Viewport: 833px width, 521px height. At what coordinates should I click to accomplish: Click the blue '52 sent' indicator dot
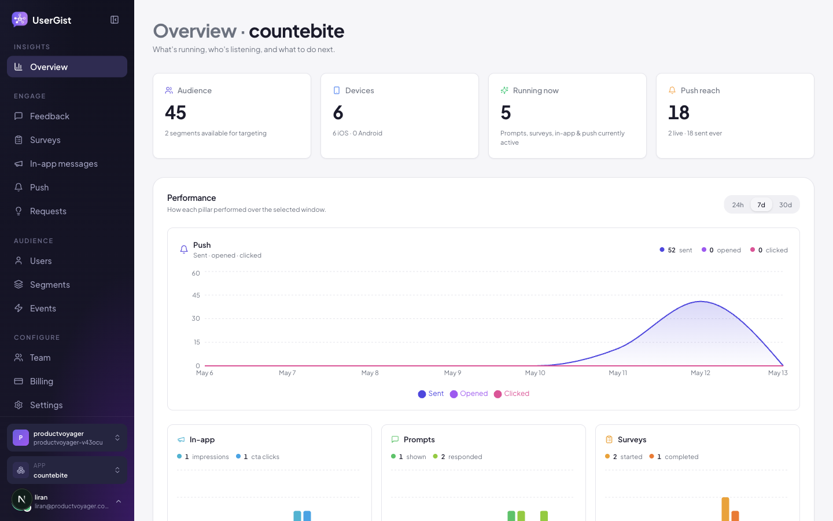[x=662, y=250]
